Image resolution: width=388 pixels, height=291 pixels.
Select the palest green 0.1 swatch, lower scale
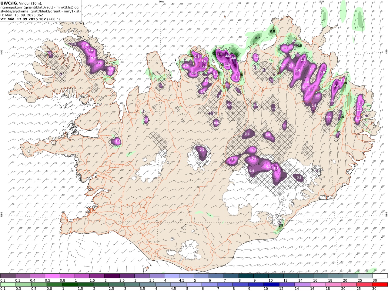8,285
